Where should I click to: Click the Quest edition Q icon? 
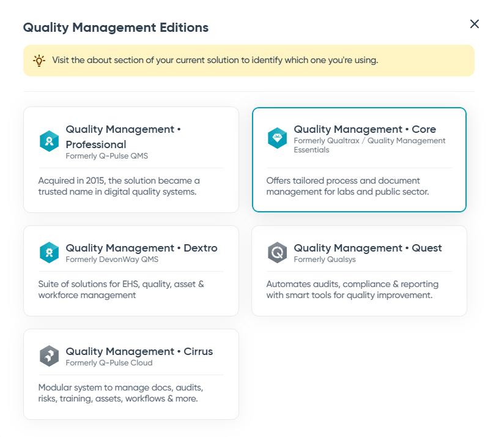[x=277, y=252]
